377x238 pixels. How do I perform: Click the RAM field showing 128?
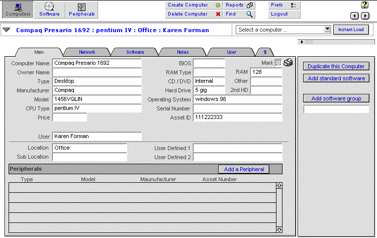[266, 72]
